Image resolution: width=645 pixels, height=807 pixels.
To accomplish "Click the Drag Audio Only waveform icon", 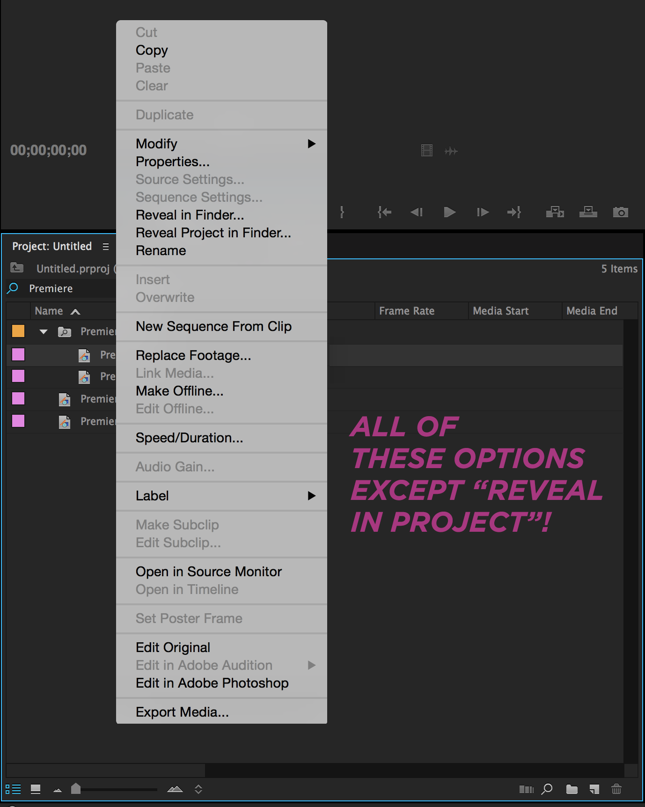I will pos(451,151).
